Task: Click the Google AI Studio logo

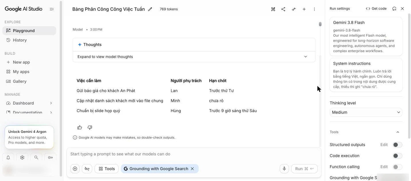Action: tap(24, 9)
